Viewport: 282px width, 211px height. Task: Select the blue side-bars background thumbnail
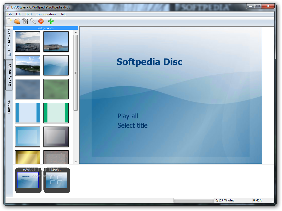point(28,113)
